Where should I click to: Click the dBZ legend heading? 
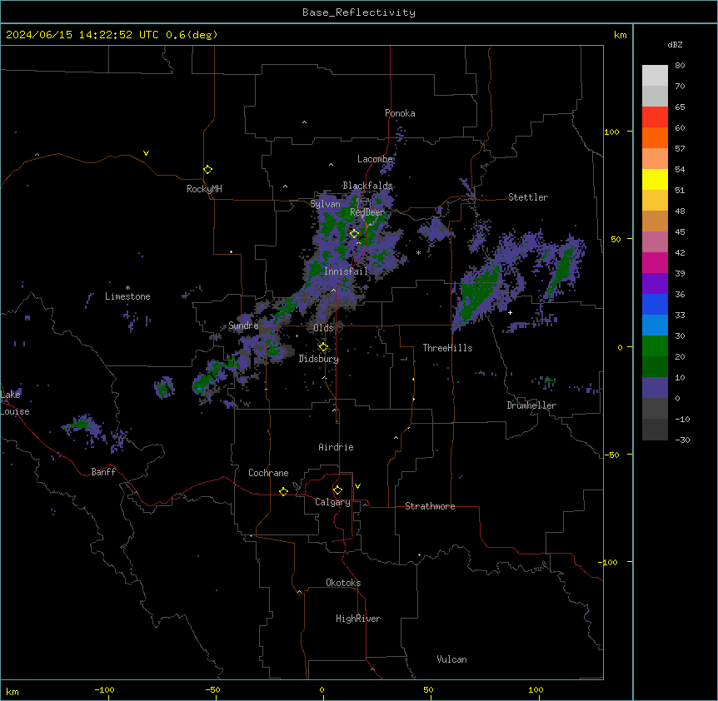[x=675, y=44]
